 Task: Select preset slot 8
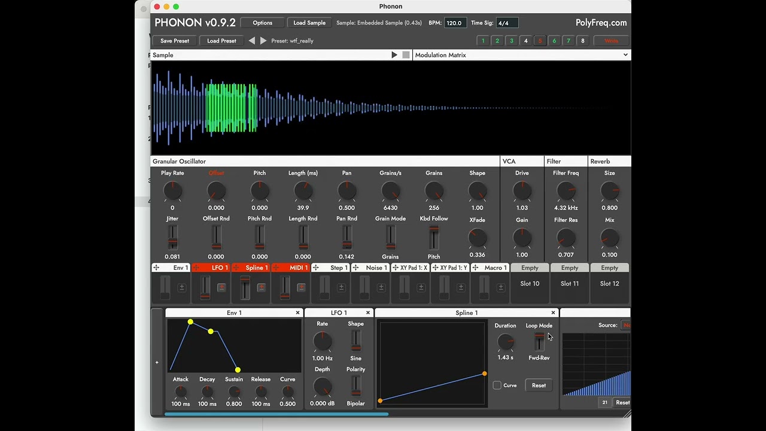click(x=582, y=41)
